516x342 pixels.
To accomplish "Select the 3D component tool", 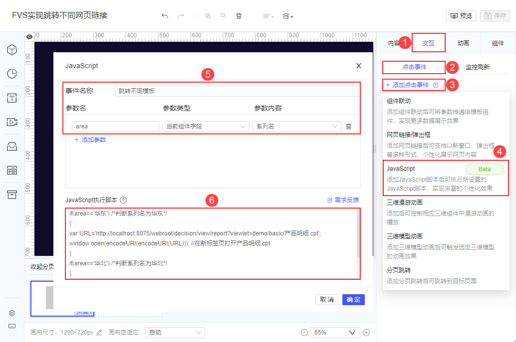I will click(12, 50).
